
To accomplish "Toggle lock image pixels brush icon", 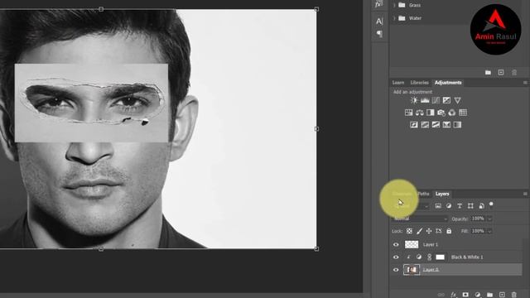I will click(419, 231).
